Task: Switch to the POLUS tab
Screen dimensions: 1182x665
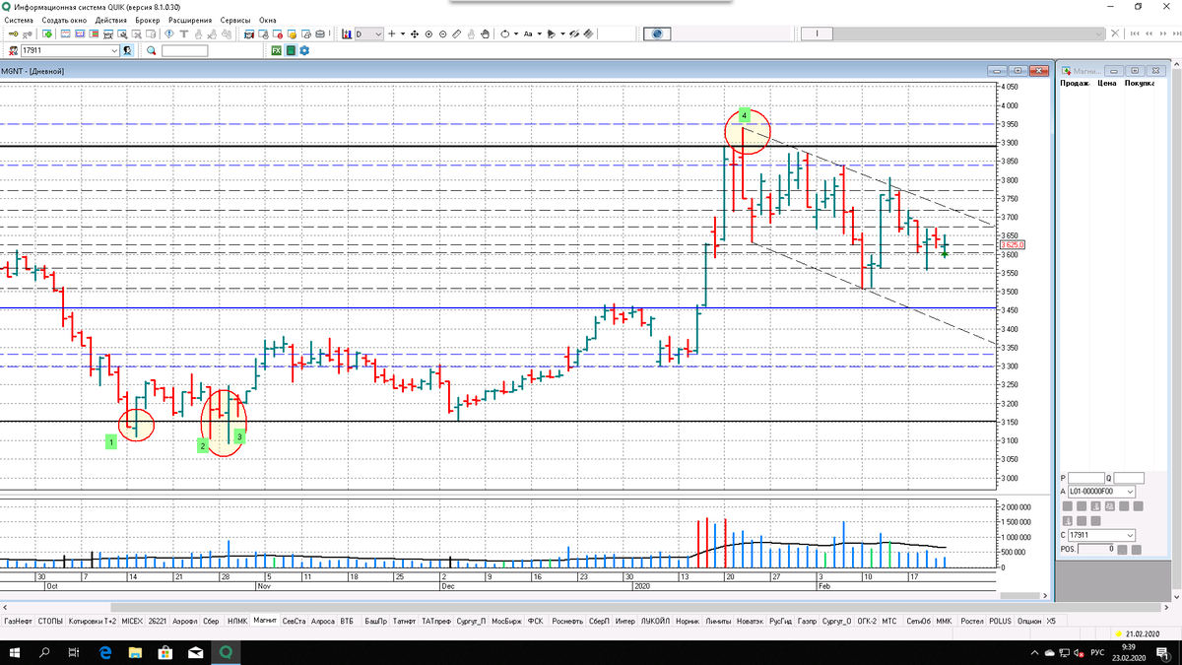Action: point(1000,622)
